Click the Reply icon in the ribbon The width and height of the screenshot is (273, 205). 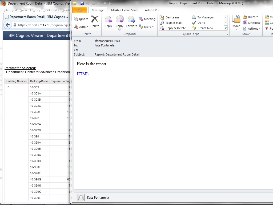click(x=108, y=22)
